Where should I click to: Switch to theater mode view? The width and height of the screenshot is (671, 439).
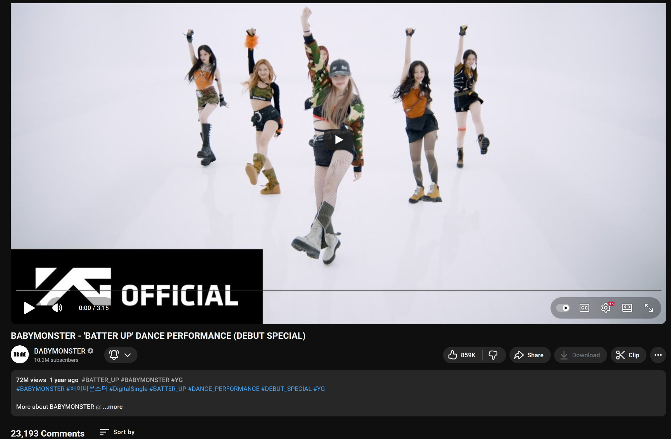pos(627,308)
